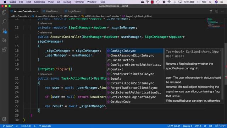Select CheckPasswordSignInAsync suggestion

[135, 55]
